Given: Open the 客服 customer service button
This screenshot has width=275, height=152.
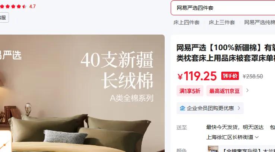Looking at the screenshot, I should [x=4, y=17].
